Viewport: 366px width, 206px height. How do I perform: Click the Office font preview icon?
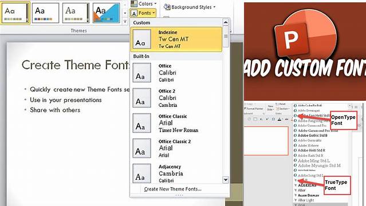click(142, 73)
